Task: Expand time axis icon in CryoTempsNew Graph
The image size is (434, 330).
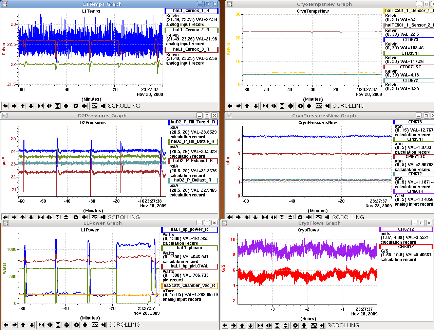Action: pyautogui.click(x=274, y=106)
